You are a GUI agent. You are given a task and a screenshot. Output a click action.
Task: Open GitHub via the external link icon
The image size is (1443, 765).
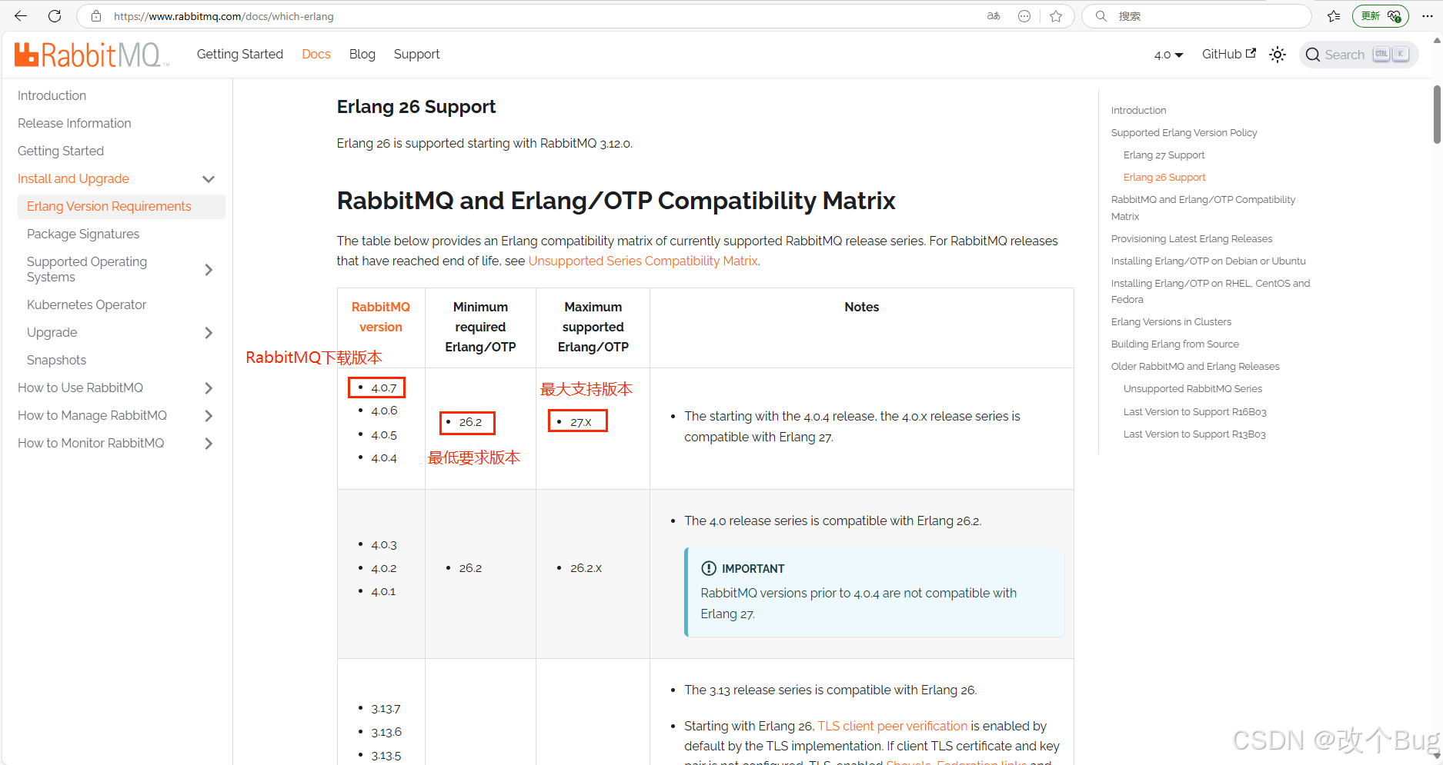(1251, 53)
